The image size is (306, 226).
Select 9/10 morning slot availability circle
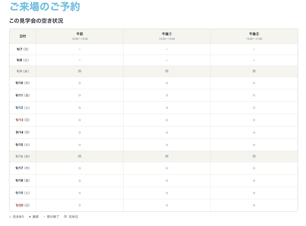pos(80,83)
